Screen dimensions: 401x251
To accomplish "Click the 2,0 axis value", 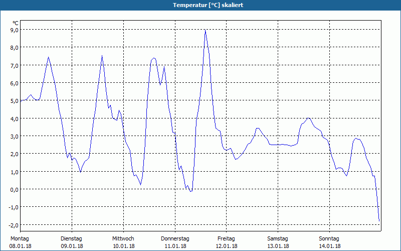I will (x=15, y=154).
